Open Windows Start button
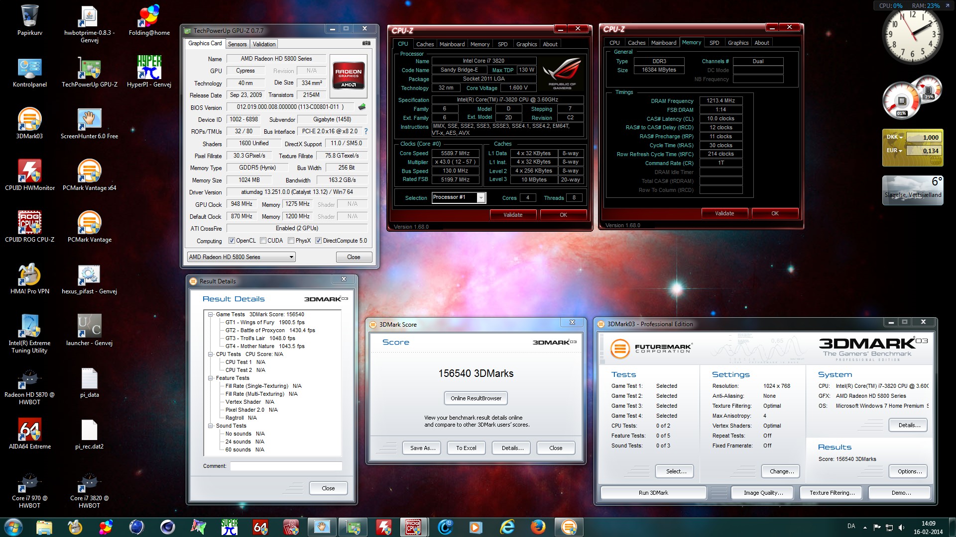 (13, 527)
